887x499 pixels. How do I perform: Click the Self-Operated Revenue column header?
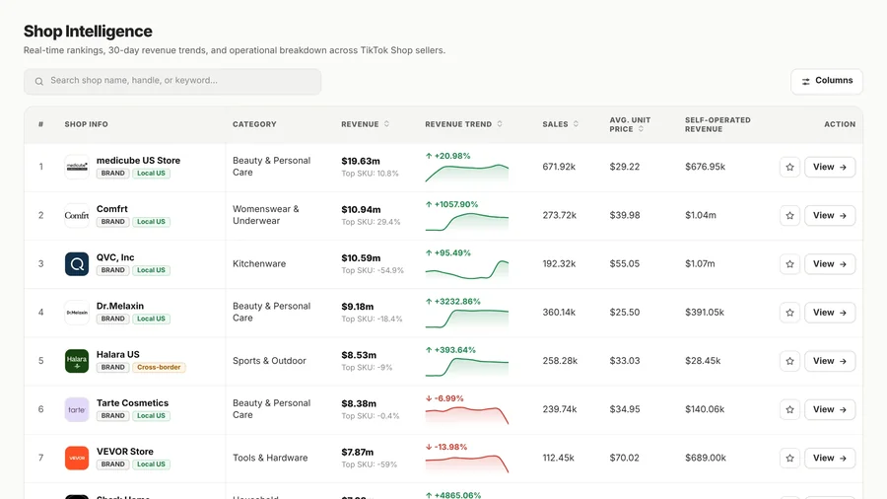point(717,124)
